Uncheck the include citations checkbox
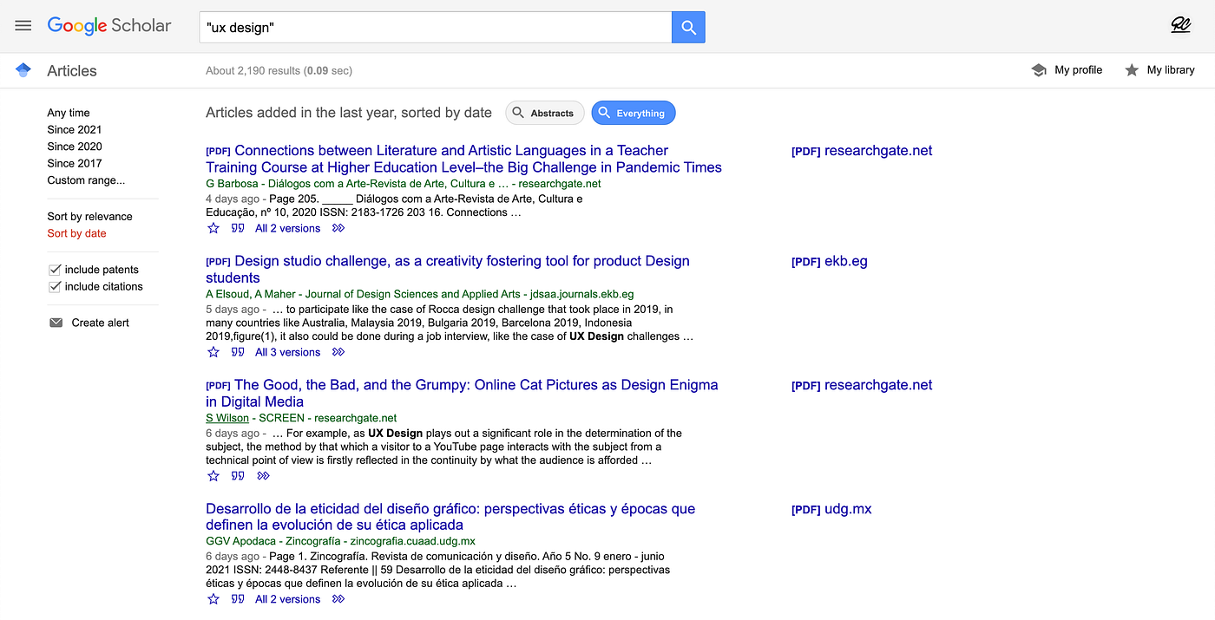This screenshot has width=1215, height=620. click(56, 286)
